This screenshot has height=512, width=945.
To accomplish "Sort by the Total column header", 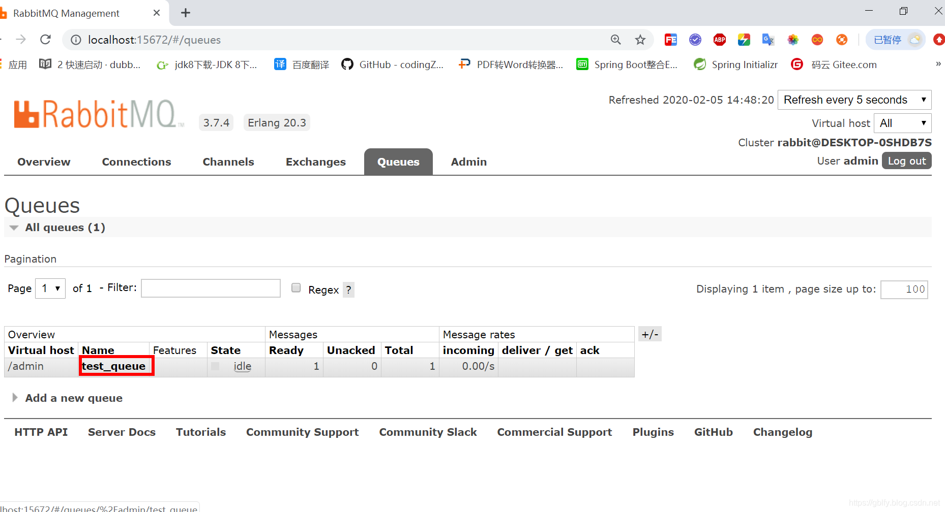I will [x=399, y=350].
